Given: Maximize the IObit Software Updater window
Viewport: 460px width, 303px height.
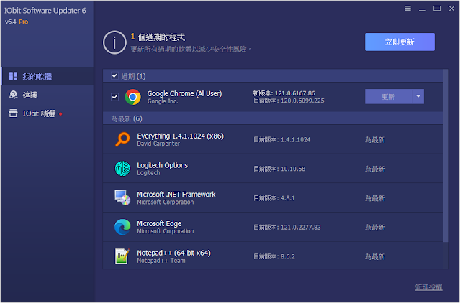Looking at the screenshot, I should [x=437, y=9].
